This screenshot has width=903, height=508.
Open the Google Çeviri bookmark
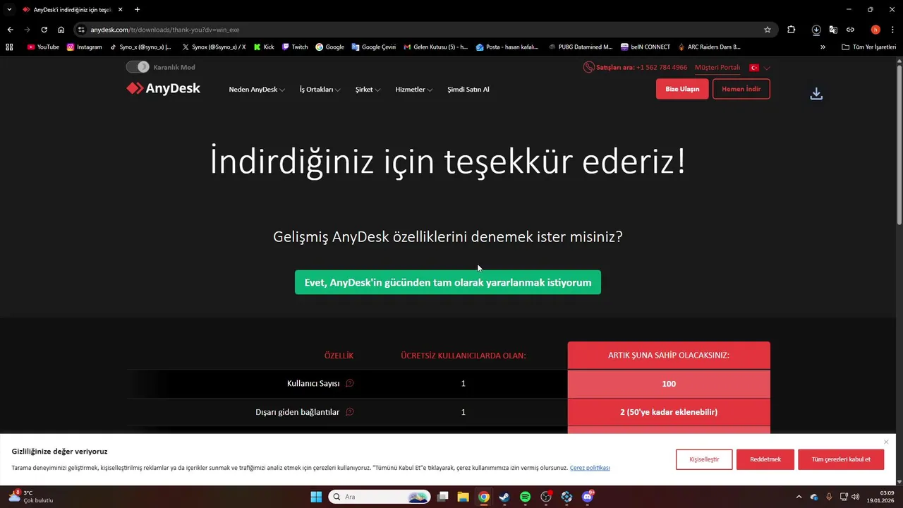[x=374, y=47]
